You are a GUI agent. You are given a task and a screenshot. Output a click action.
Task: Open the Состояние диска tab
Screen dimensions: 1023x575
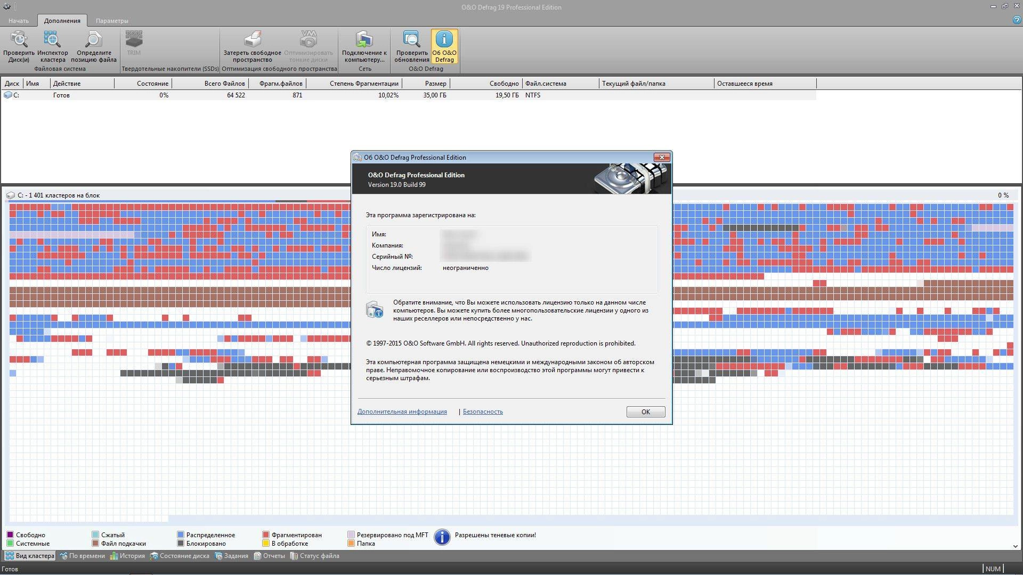point(180,556)
